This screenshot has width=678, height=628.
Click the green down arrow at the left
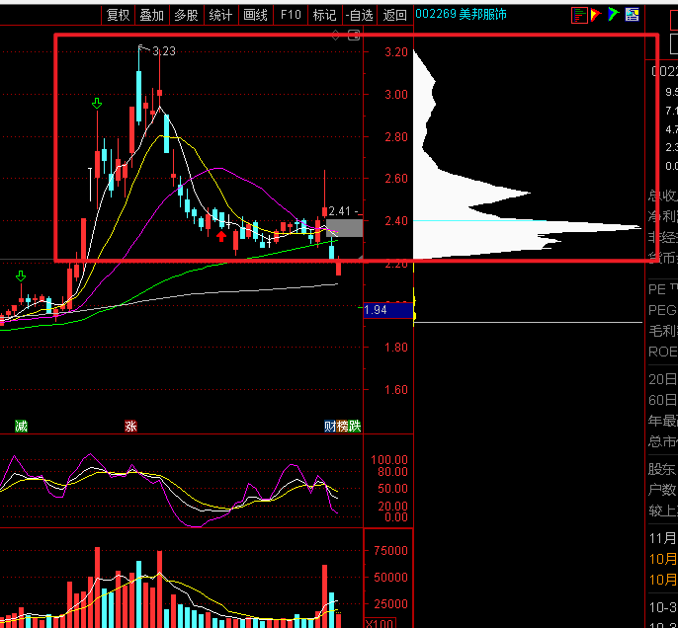point(21,276)
